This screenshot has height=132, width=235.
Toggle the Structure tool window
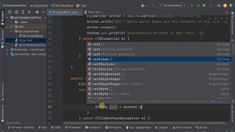pyautogui.click(x=3, y=92)
